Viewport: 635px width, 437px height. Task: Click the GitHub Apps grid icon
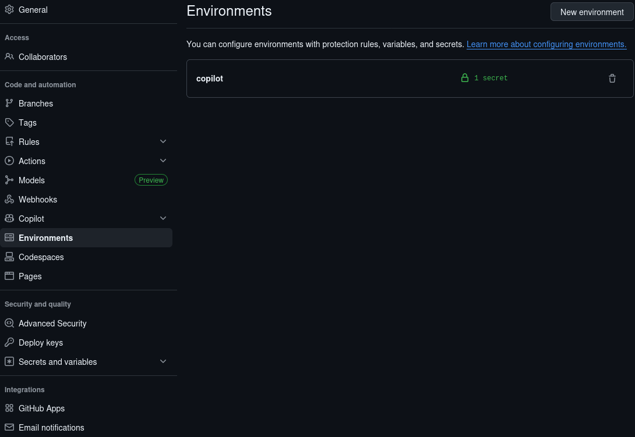pos(9,408)
